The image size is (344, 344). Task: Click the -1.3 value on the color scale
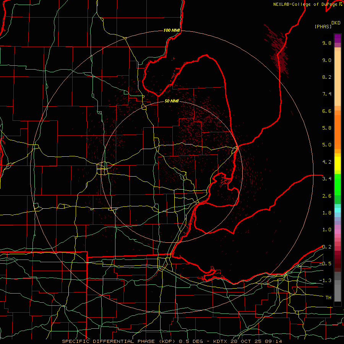pos(325,281)
